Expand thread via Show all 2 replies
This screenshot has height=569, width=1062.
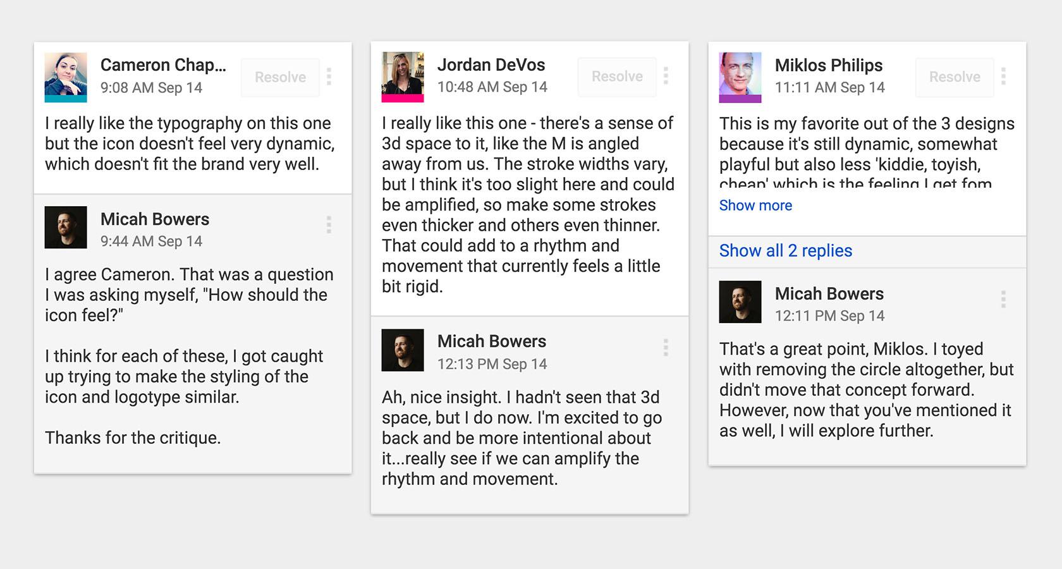(x=786, y=251)
